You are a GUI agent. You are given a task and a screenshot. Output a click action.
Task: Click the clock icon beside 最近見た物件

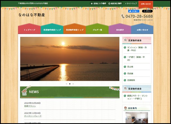click(109, 3)
